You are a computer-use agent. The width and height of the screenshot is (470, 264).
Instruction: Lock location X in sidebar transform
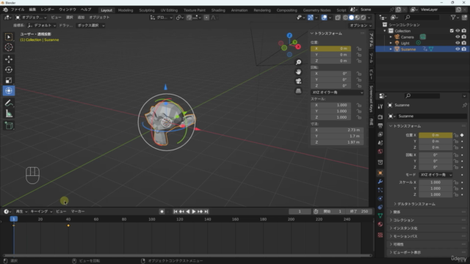coord(359,48)
